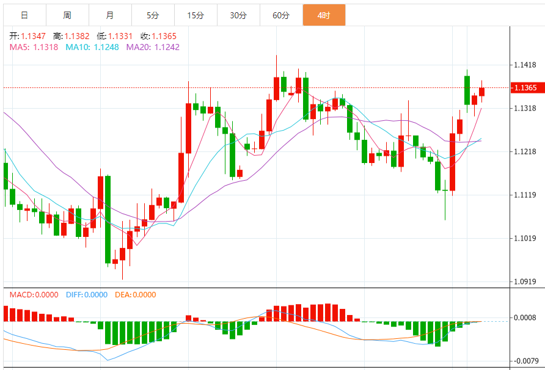Screen dimensions: 545x370
Task: Click the close value 1.1365 in header
Action: coord(164,36)
